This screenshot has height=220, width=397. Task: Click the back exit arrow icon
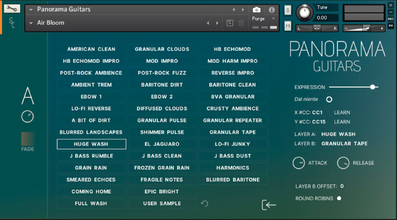click(269, 205)
